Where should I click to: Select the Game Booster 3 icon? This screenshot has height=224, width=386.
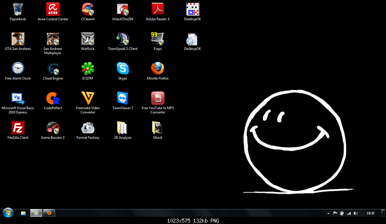tap(52, 128)
